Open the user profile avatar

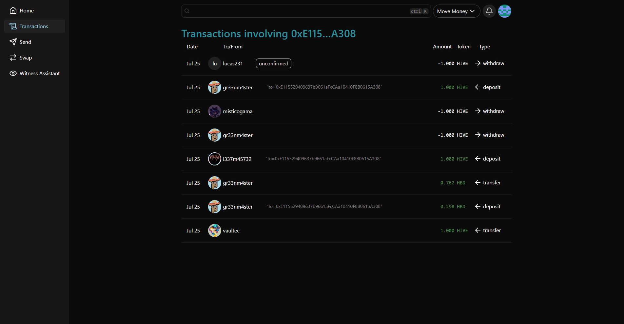coord(504,11)
